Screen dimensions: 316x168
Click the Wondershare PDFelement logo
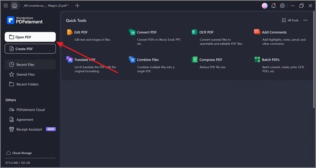pyautogui.click(x=24, y=20)
